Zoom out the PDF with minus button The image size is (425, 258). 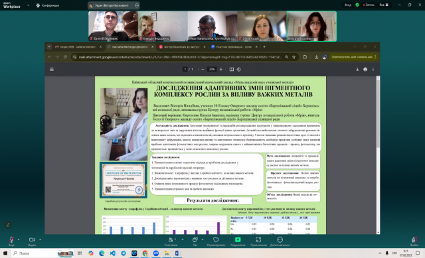[203, 69]
